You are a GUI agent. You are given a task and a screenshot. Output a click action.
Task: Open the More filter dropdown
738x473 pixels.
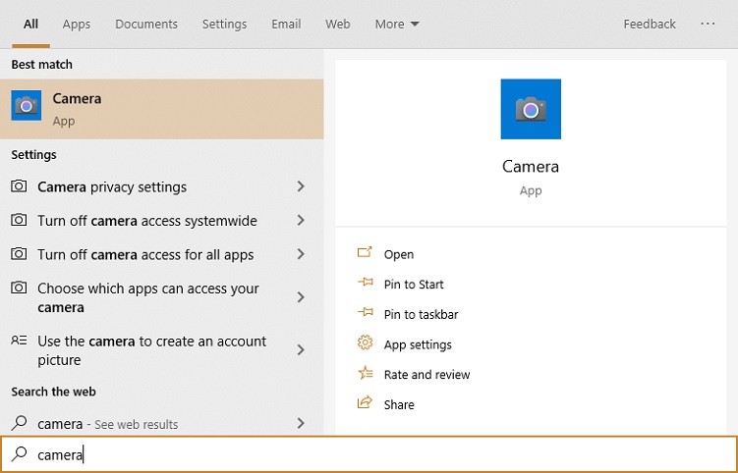click(x=397, y=24)
